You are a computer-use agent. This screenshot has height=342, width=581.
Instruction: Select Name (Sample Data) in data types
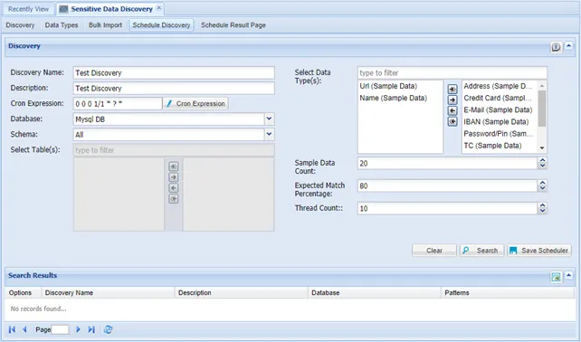(x=393, y=98)
